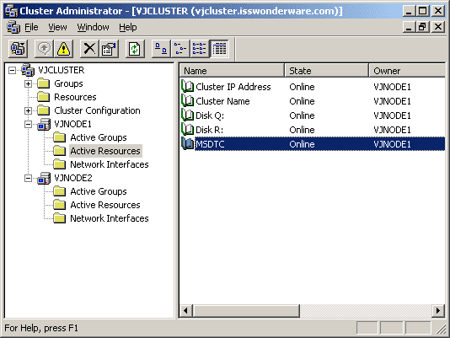Image resolution: width=450 pixels, height=338 pixels.
Task: Click the Open Connection to Cluster toolbar icon
Action: coord(18,49)
